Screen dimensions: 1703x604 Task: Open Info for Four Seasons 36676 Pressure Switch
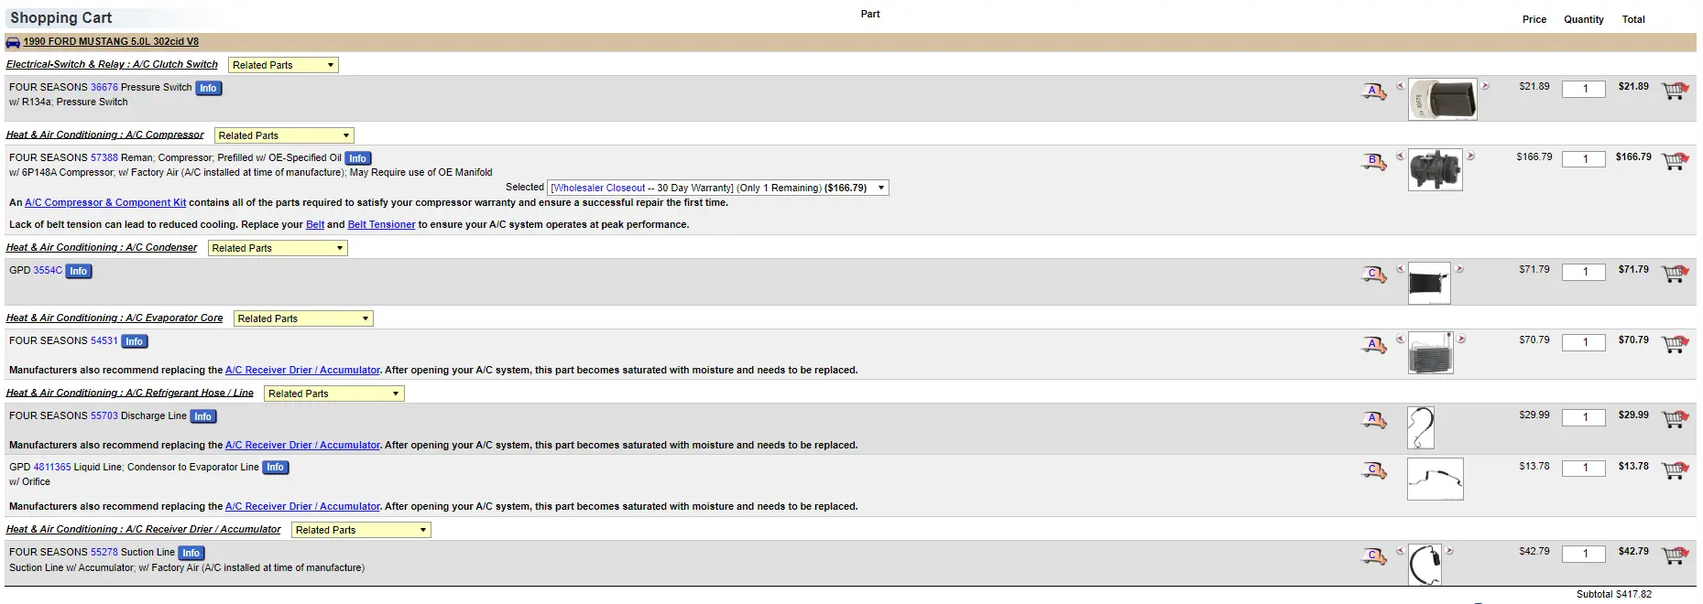click(x=208, y=89)
